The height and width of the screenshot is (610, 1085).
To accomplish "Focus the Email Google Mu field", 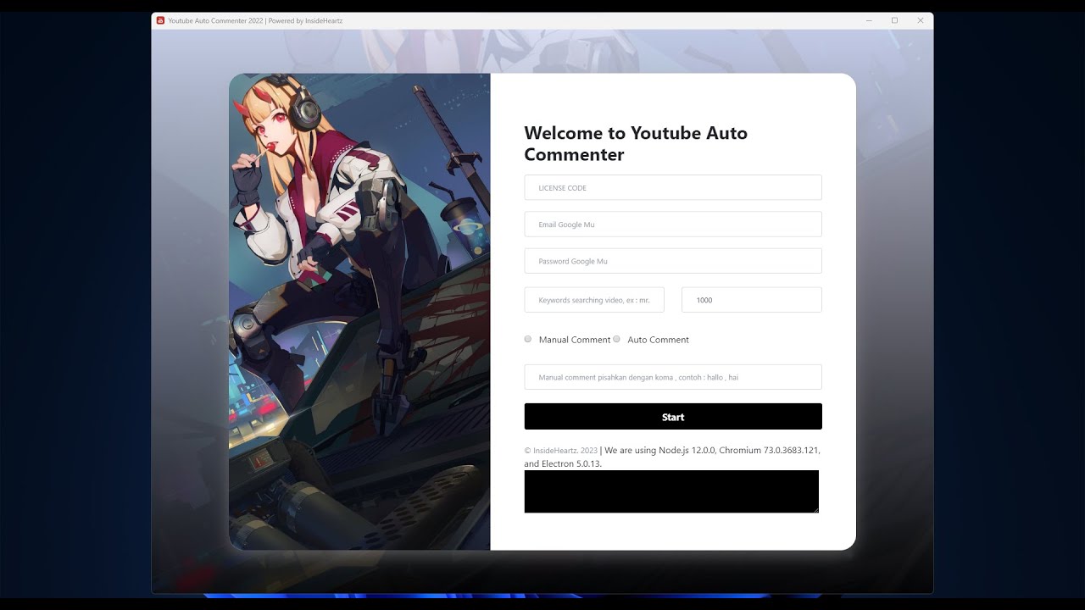I will coord(673,225).
